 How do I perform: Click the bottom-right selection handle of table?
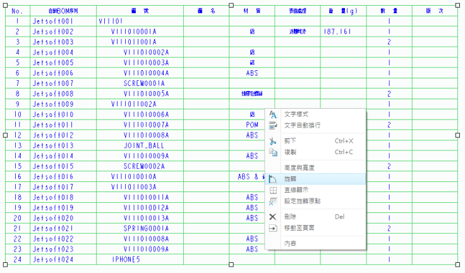[x=460, y=265]
